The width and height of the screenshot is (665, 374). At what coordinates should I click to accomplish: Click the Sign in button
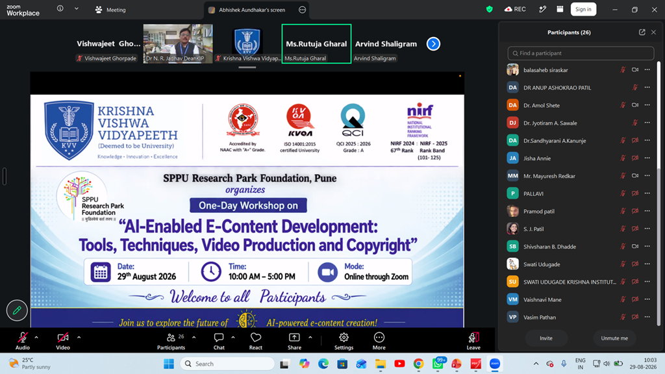point(583,9)
